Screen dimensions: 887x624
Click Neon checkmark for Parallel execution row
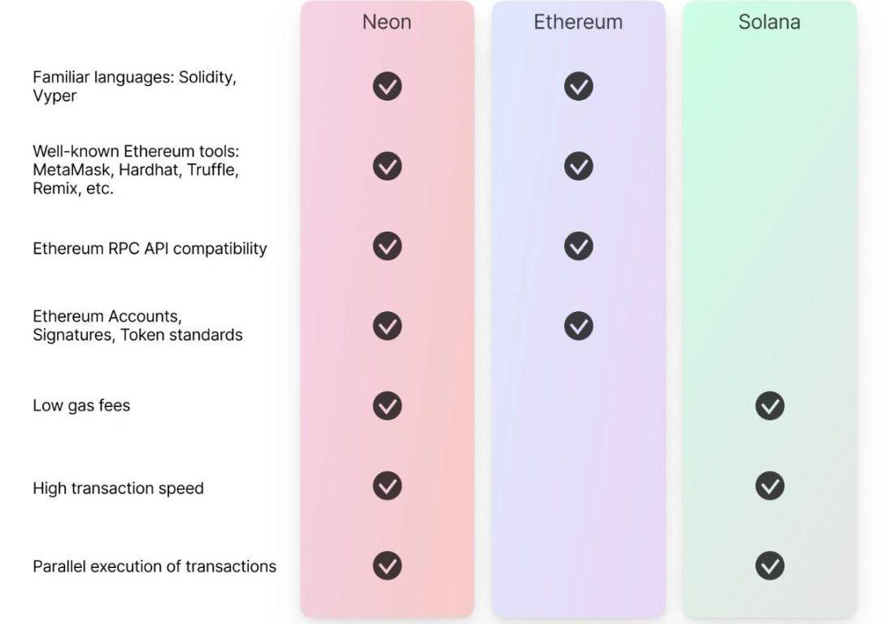pos(387,565)
